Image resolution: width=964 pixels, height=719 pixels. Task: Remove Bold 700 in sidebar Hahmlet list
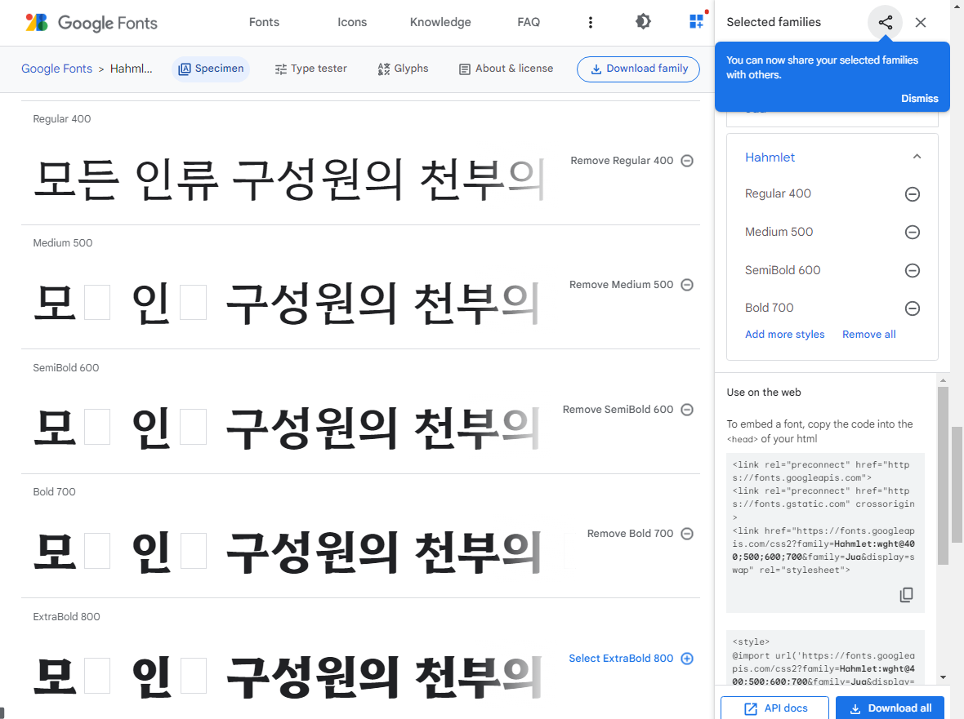point(913,308)
